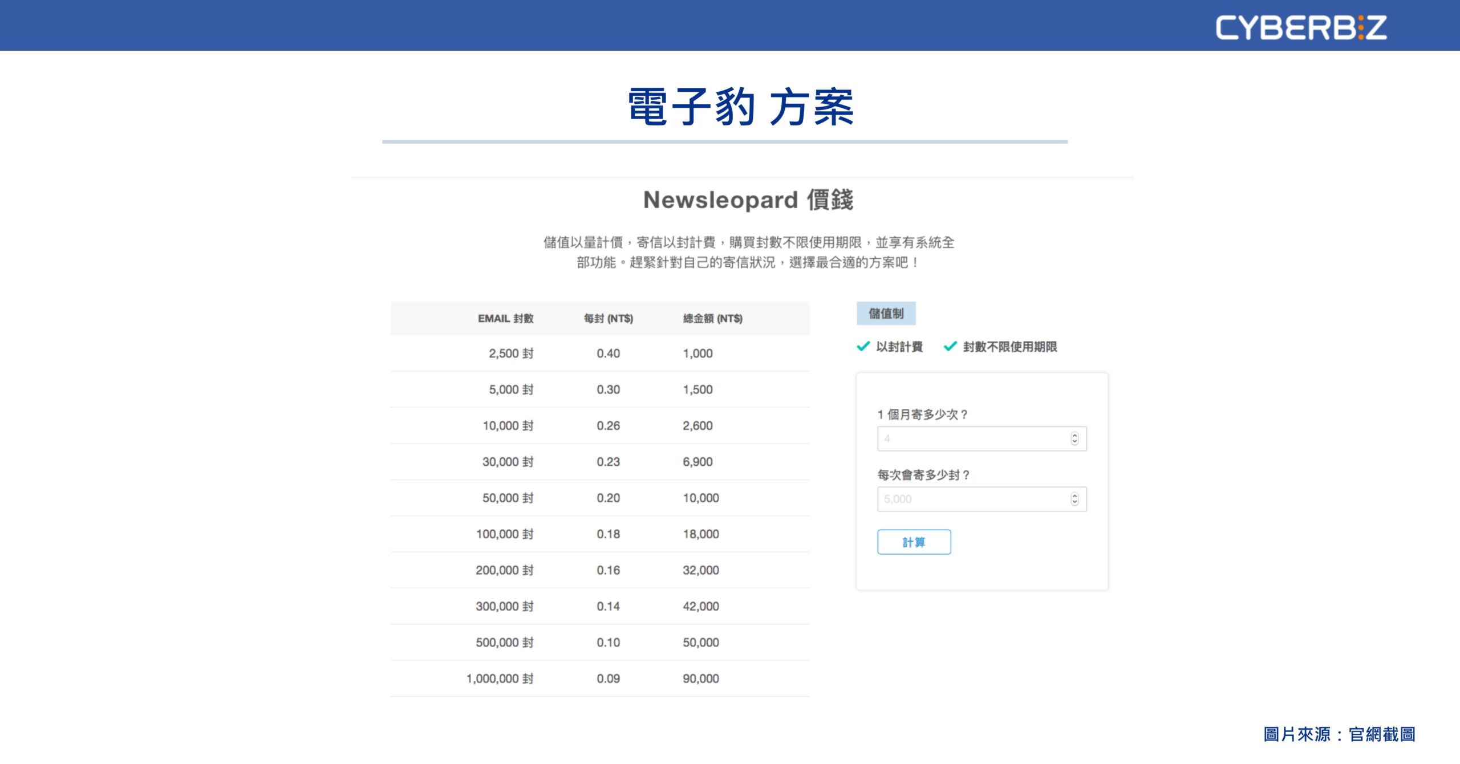1460x764 pixels.
Task: Click the 32,000 total amount value
Action: coord(701,570)
